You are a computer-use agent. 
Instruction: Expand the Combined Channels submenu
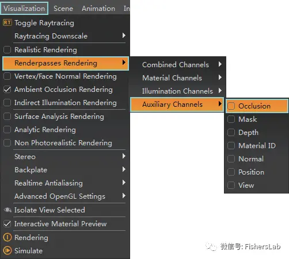tap(220, 64)
